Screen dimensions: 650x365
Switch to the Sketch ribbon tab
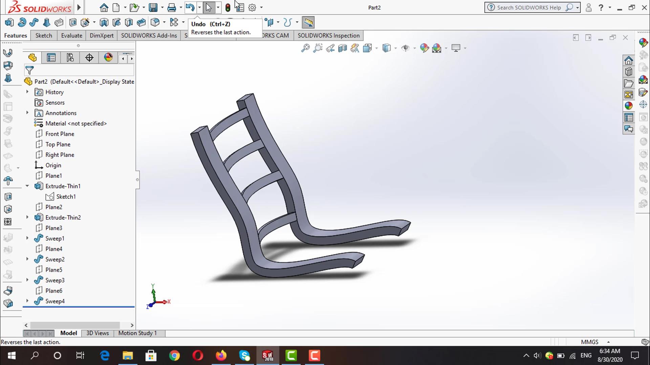43,35
